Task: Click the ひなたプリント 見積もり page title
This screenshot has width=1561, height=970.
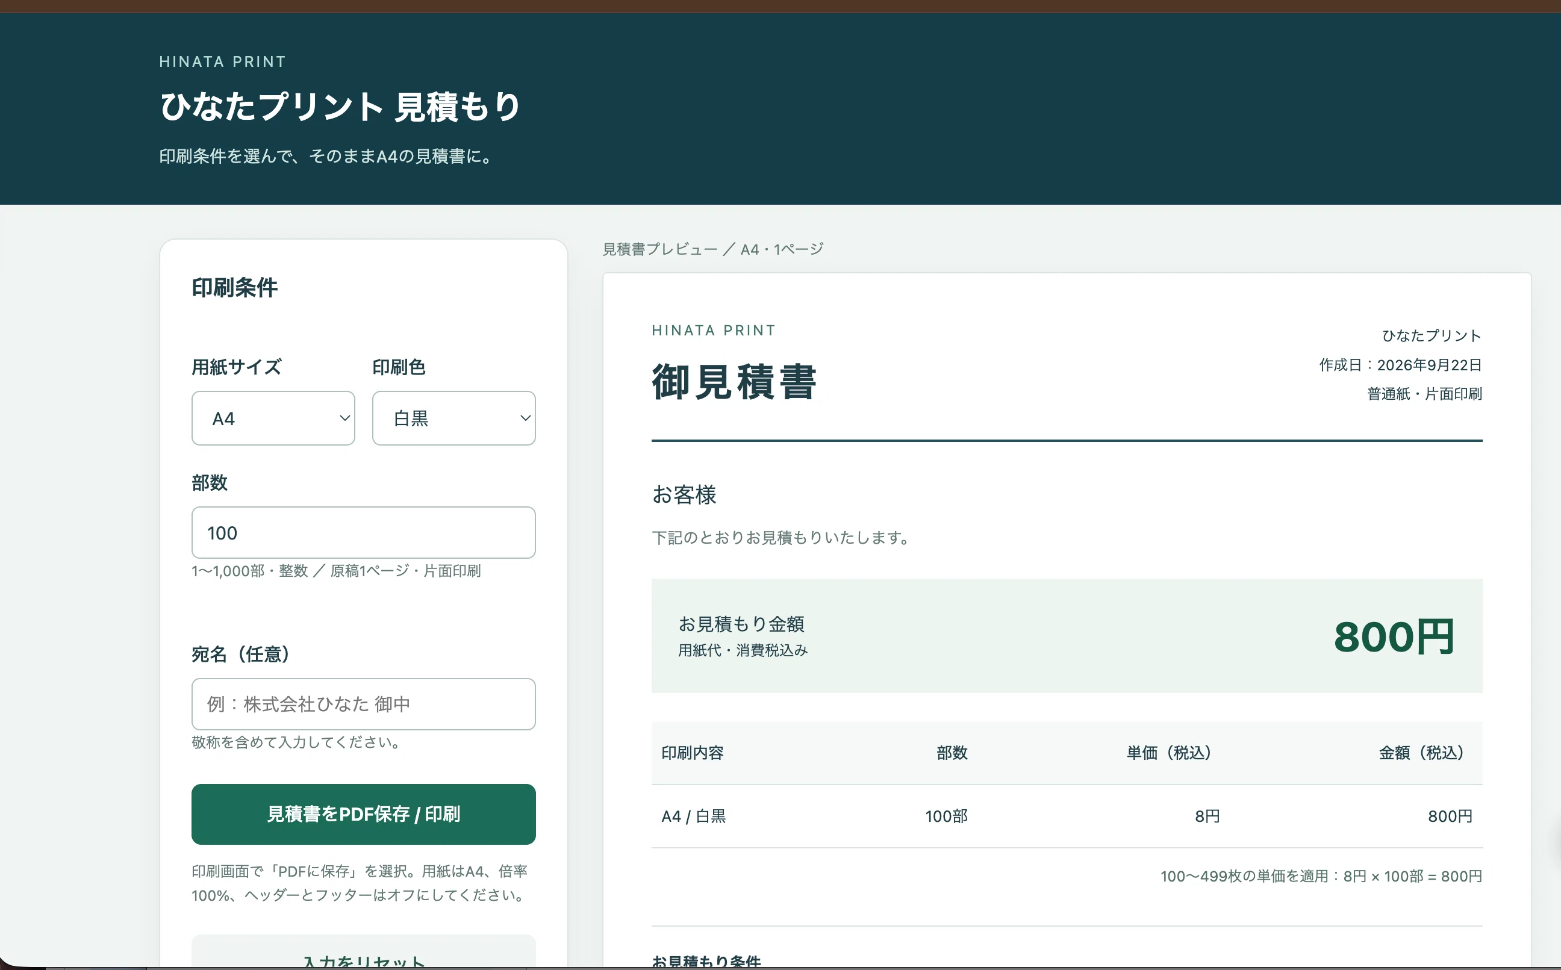Action: tap(340, 106)
